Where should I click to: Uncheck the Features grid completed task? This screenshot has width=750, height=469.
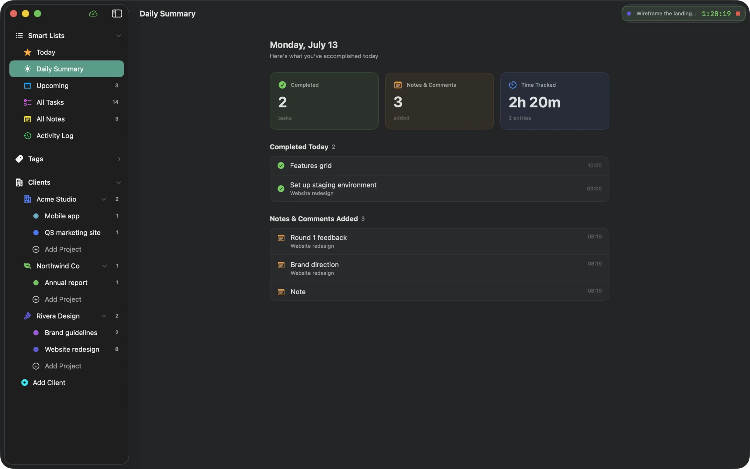tap(281, 165)
